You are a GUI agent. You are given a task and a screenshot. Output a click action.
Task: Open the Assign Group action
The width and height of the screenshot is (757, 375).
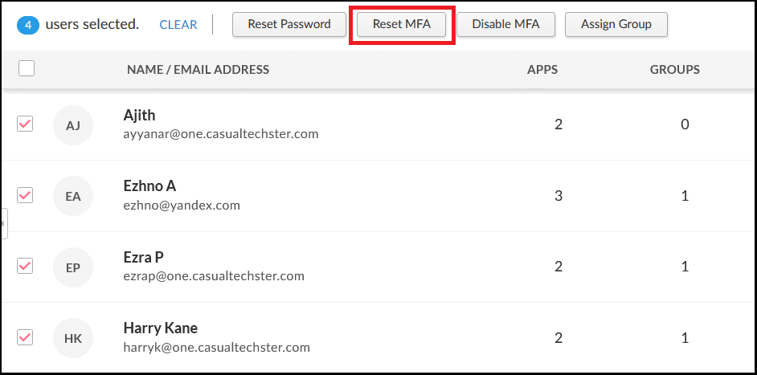(616, 24)
